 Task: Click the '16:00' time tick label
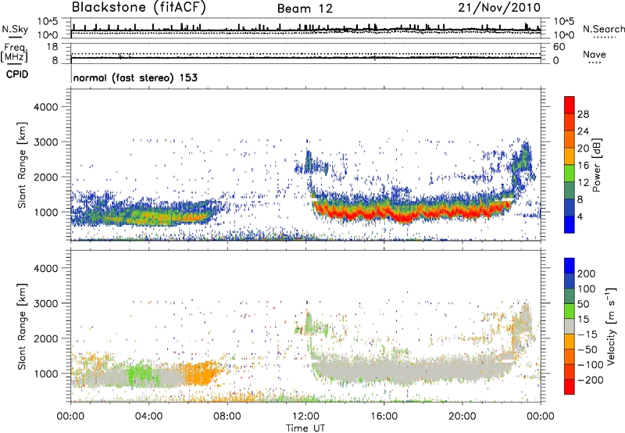(x=384, y=417)
